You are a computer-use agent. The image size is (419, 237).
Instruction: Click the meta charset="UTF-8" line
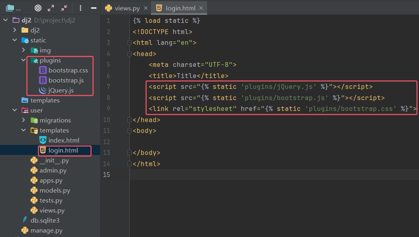(x=193, y=65)
